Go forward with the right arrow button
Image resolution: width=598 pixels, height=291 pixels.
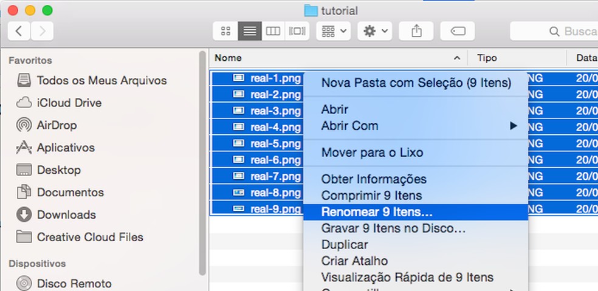point(42,31)
